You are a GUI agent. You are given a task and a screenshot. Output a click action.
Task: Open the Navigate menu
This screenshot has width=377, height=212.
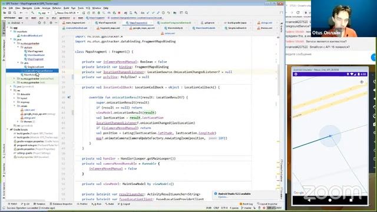coord(27,8)
